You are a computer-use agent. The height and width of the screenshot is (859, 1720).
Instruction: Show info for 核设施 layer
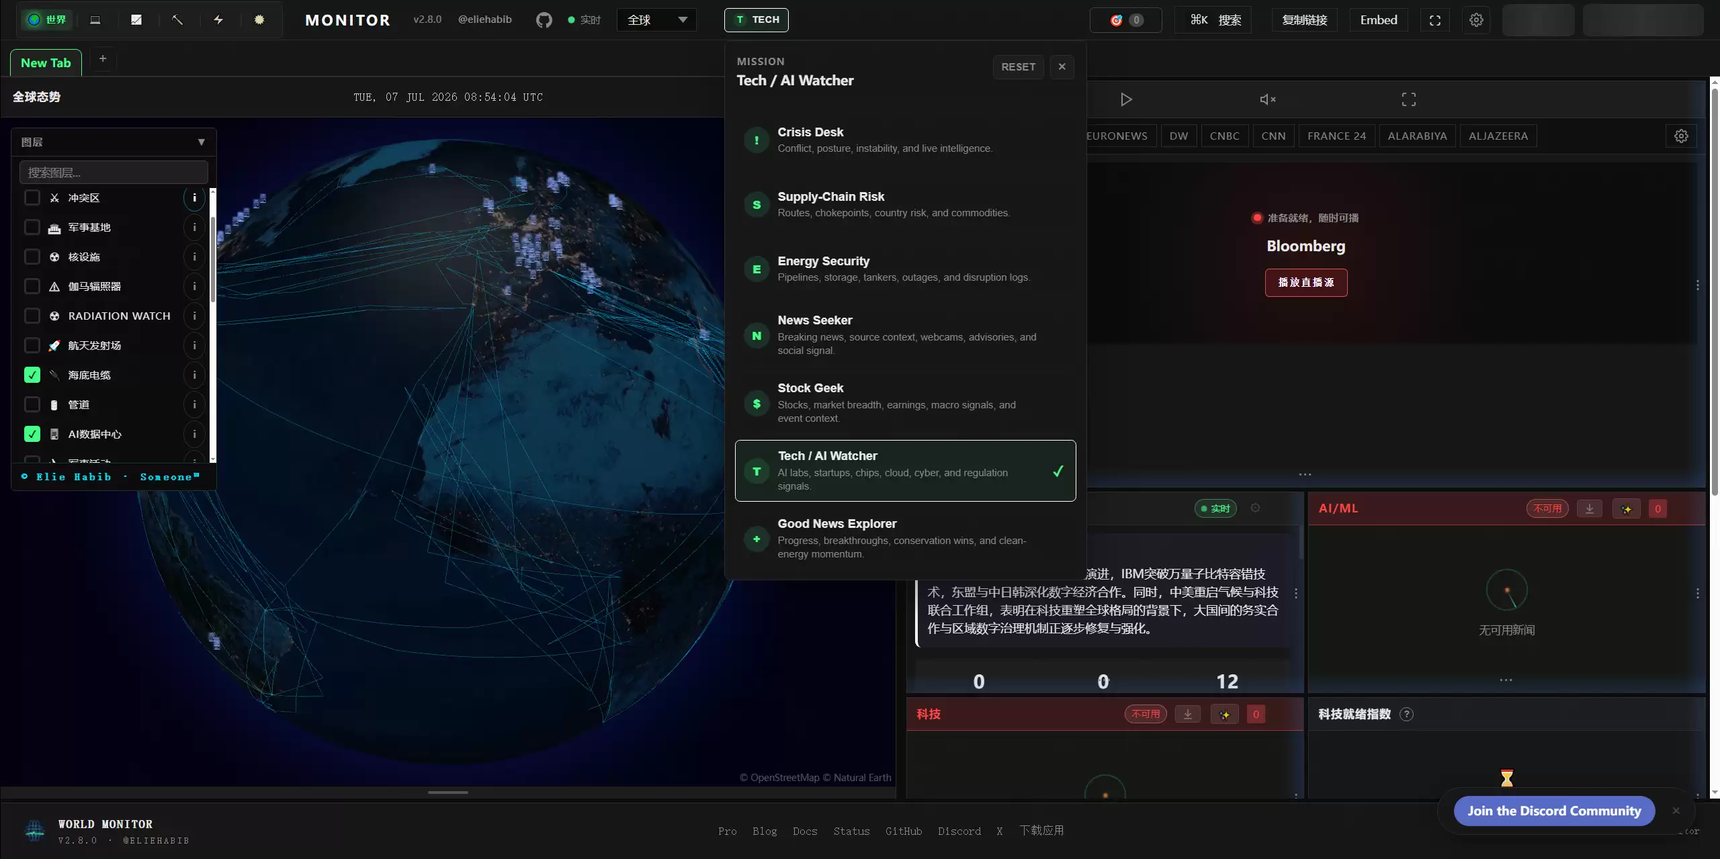[x=194, y=257]
